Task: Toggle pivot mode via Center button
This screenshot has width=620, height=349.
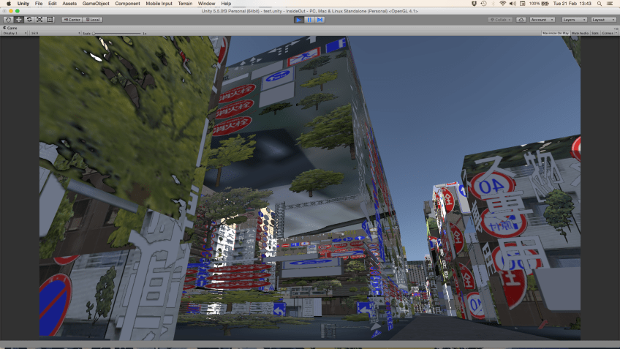Action: [x=71, y=20]
